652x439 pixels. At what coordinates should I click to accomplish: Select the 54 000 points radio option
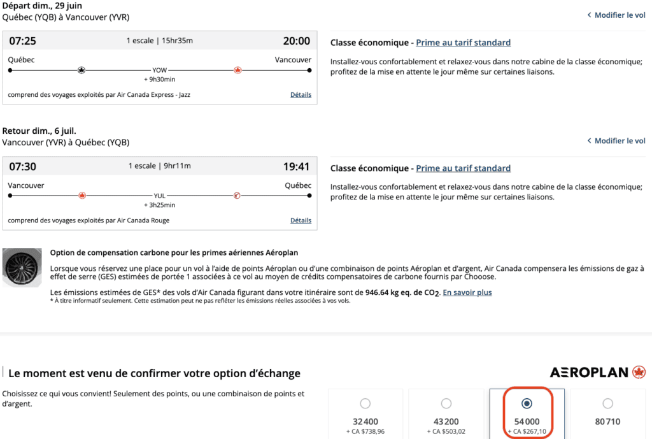pyautogui.click(x=527, y=403)
